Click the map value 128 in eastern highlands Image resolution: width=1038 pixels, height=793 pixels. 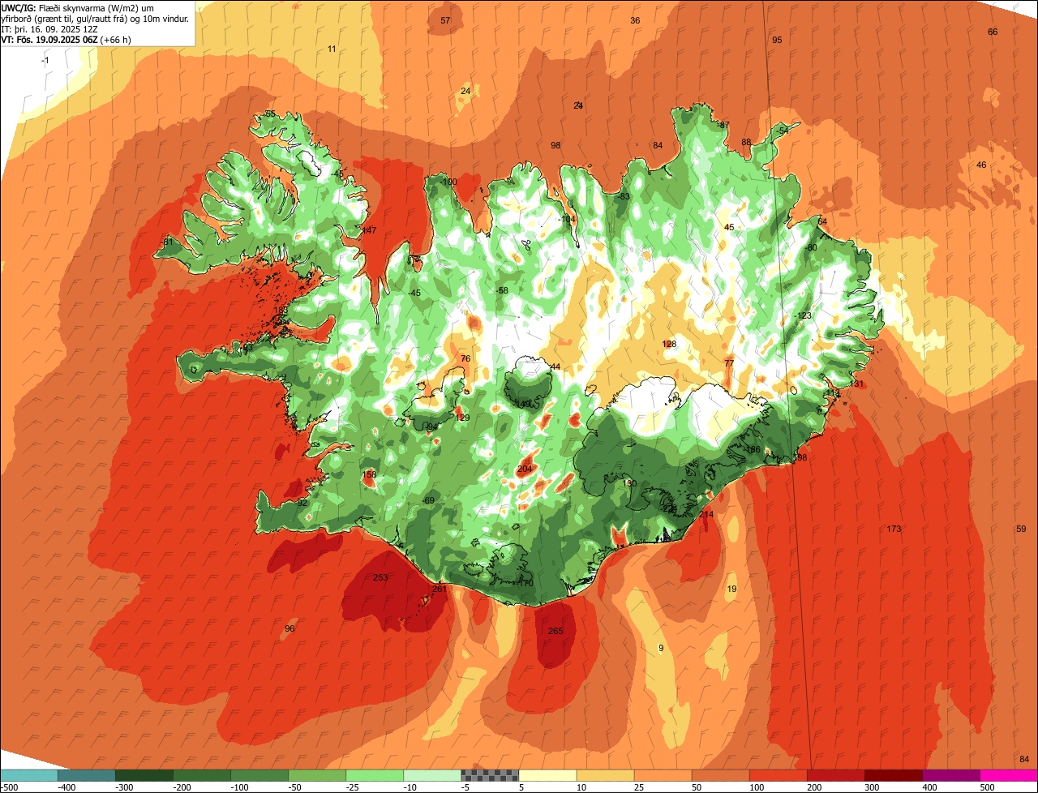coord(669,344)
